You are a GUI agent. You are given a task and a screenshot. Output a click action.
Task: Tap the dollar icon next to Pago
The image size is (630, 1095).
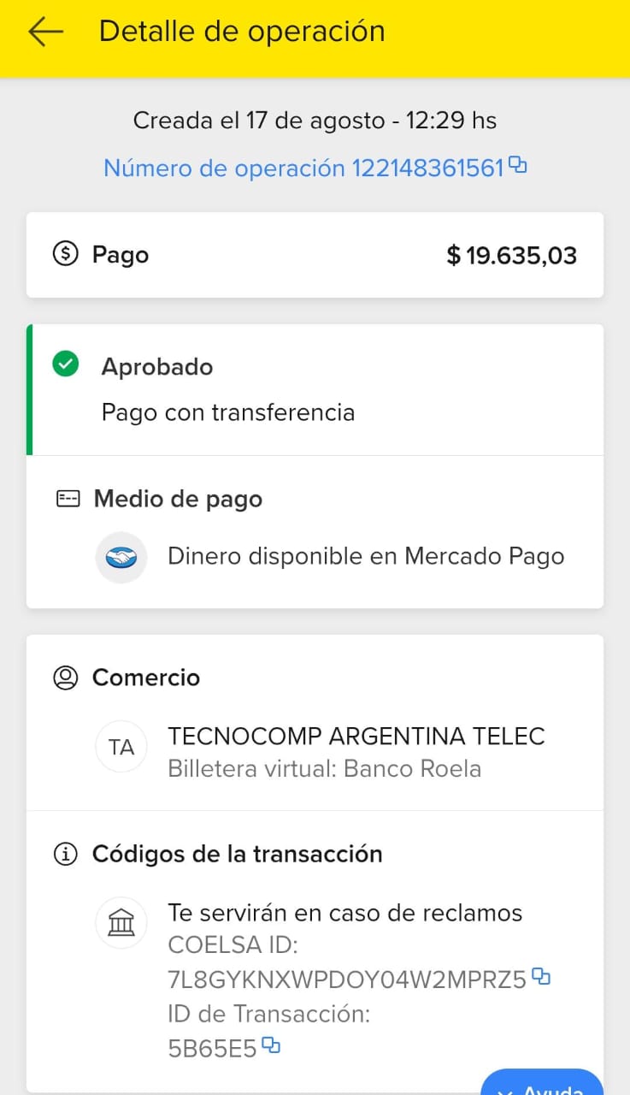click(x=65, y=254)
